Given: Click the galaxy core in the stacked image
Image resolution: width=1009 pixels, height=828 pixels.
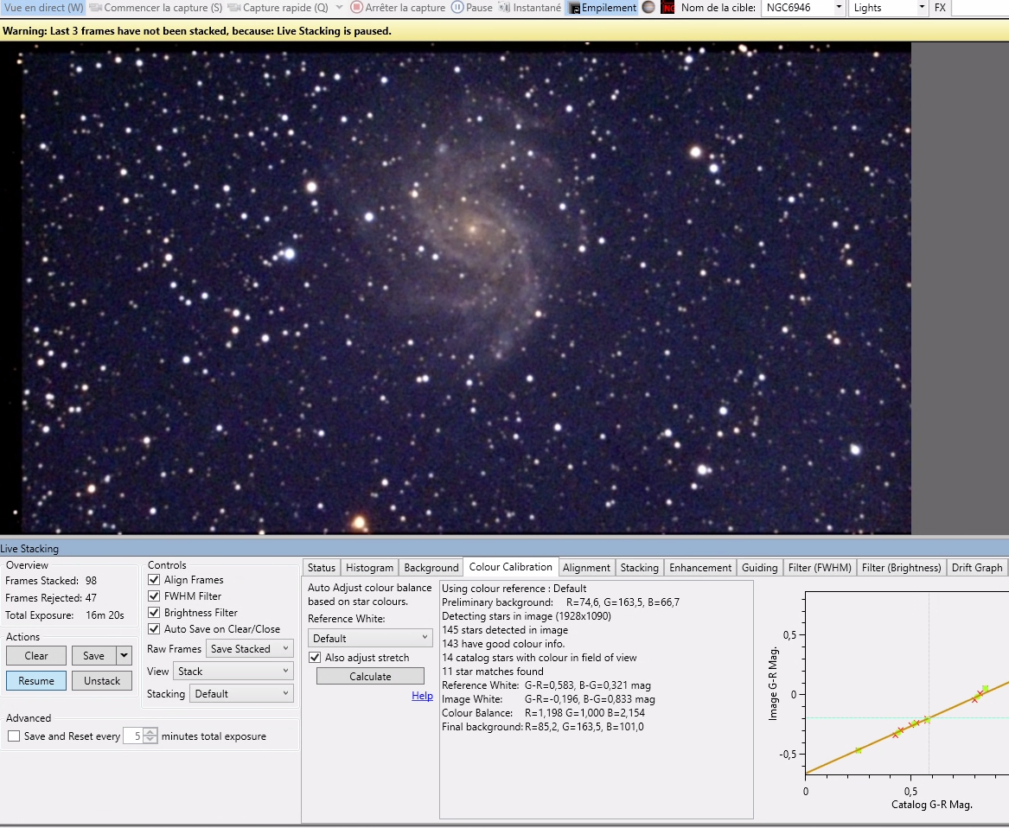Looking at the screenshot, I should coord(473,228).
